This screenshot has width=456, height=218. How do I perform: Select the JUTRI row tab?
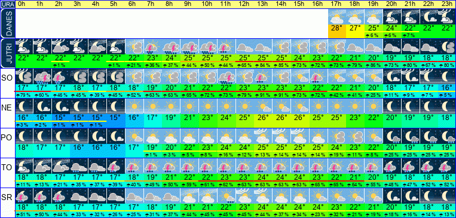(7, 54)
